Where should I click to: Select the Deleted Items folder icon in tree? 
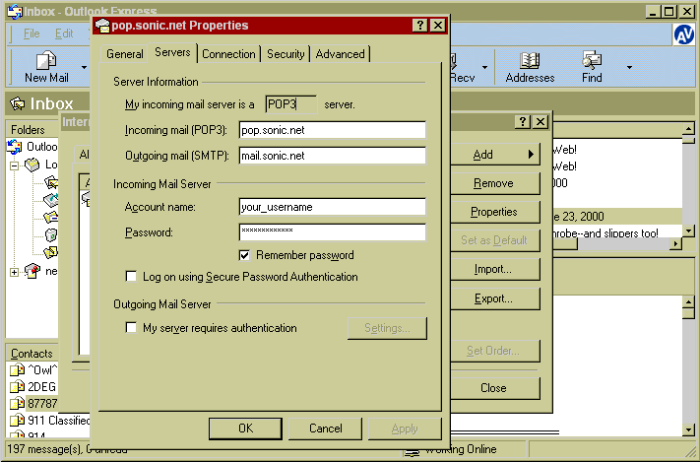[51, 234]
